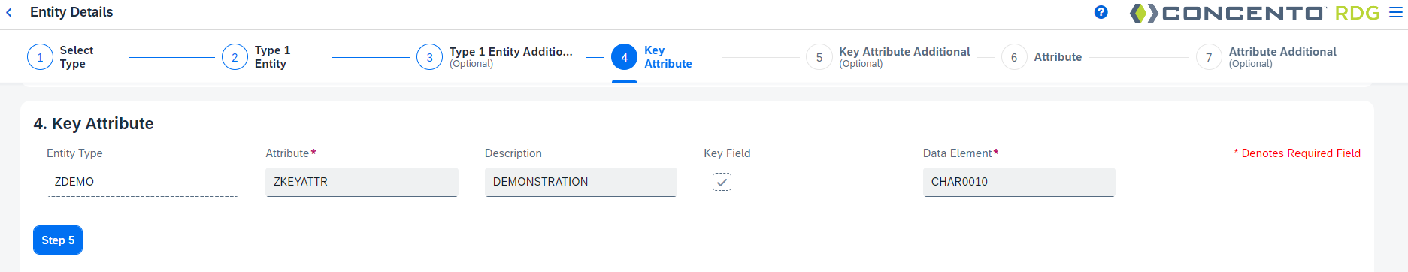Click the Description field with DEMONSTRATION
Screen dimensions: 1408x272
[x=581, y=182]
